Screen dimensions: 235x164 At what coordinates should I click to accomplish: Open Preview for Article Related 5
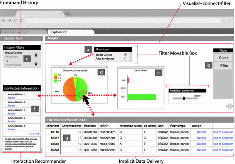[11, 129]
